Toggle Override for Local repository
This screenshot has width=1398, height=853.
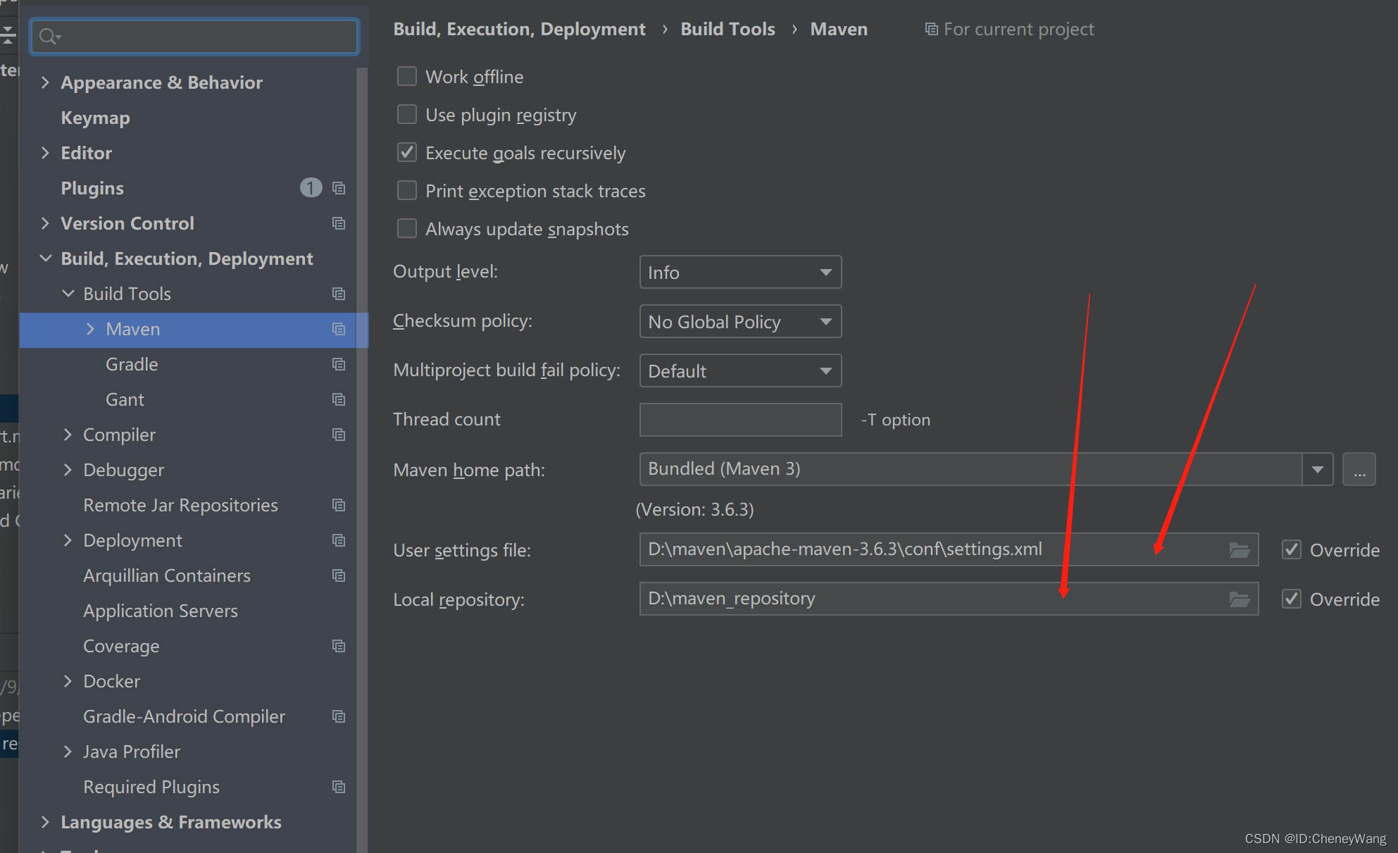click(1291, 599)
